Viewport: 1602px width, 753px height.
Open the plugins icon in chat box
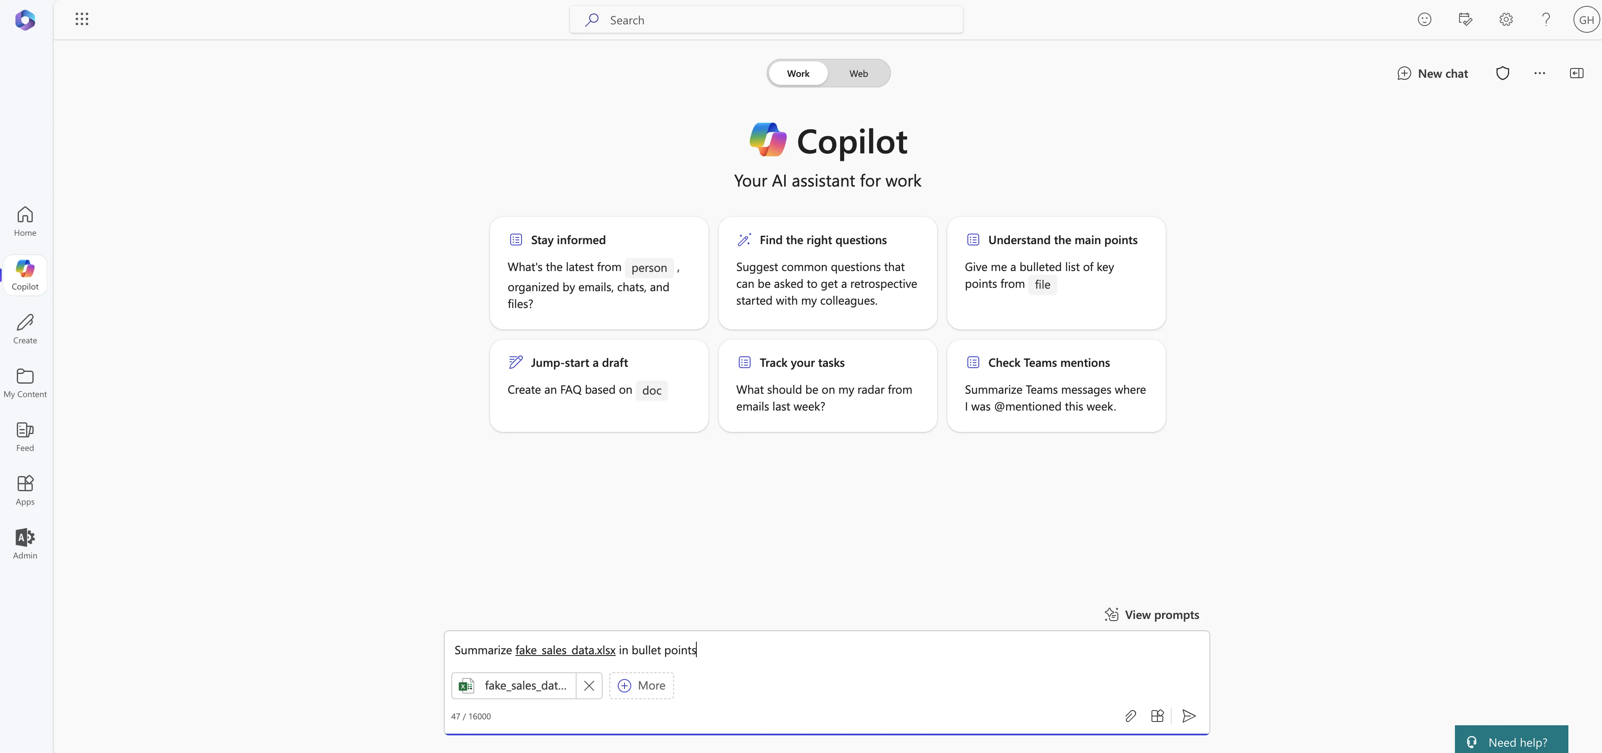click(1157, 716)
